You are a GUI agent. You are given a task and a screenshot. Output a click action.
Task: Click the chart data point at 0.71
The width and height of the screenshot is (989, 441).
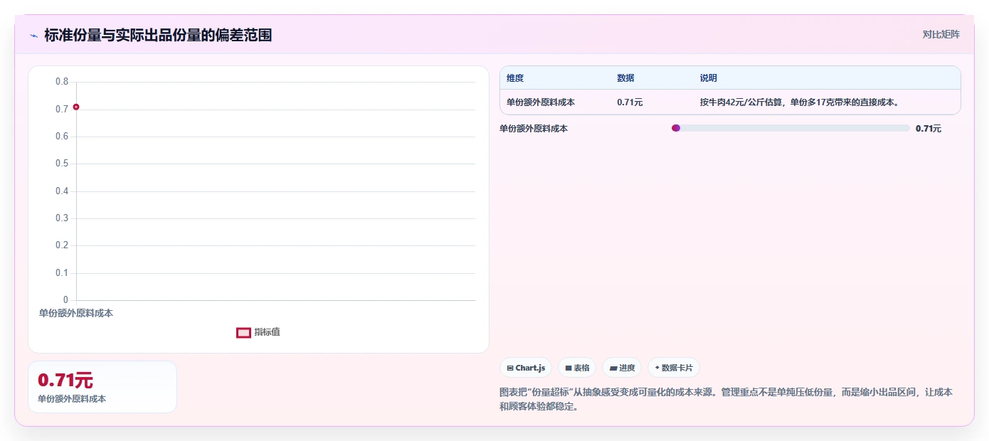point(76,107)
